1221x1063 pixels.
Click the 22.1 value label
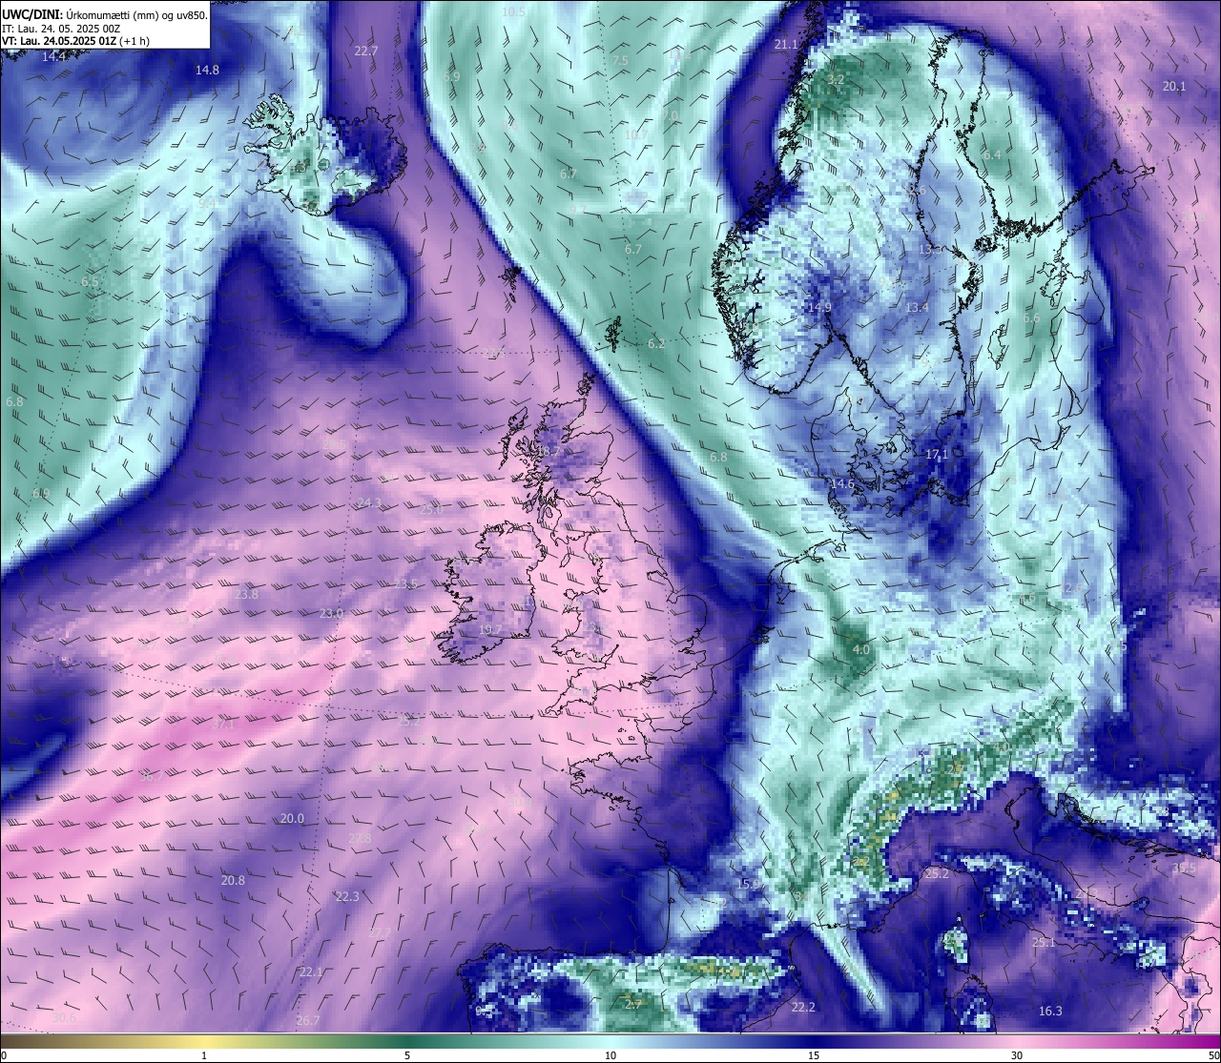[311, 971]
